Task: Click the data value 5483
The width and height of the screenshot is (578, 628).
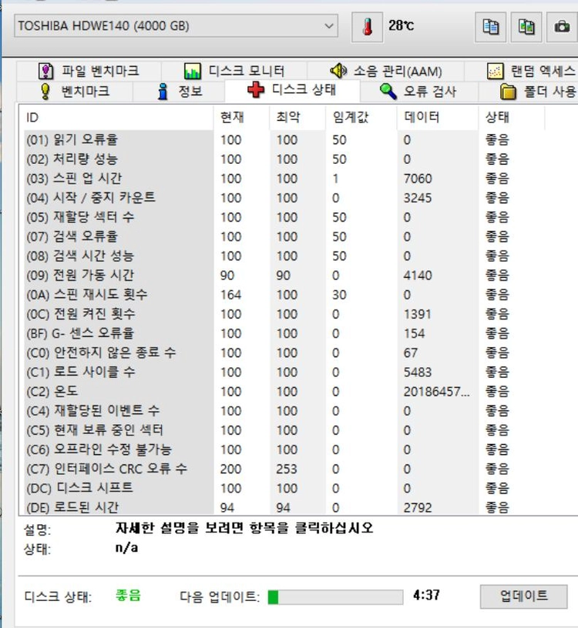Action: [x=418, y=372]
